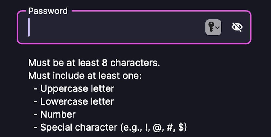Click the "Lowercase letter" requirement
The height and width of the screenshot is (137, 271).
point(77,102)
